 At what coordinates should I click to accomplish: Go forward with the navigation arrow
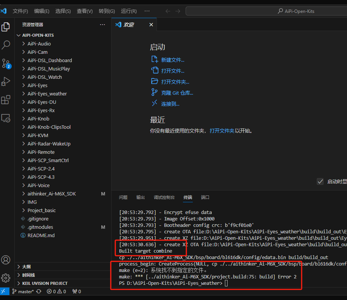coord(178,11)
